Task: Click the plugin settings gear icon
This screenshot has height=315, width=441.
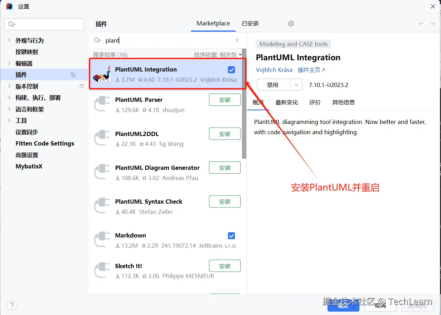Action: pyautogui.click(x=291, y=24)
